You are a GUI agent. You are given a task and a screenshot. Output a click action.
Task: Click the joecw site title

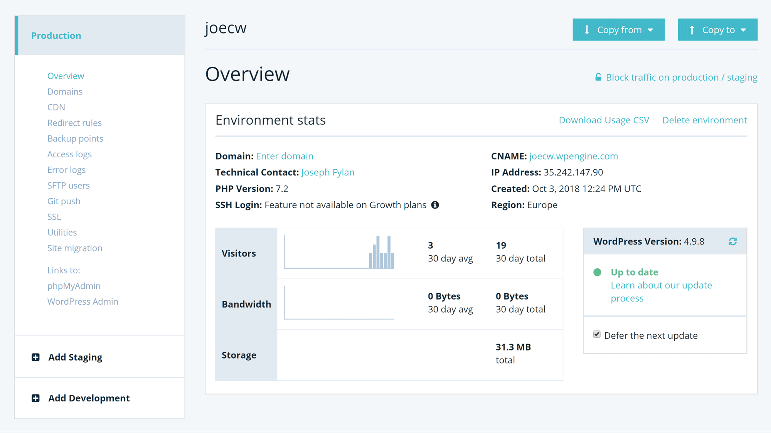(226, 28)
